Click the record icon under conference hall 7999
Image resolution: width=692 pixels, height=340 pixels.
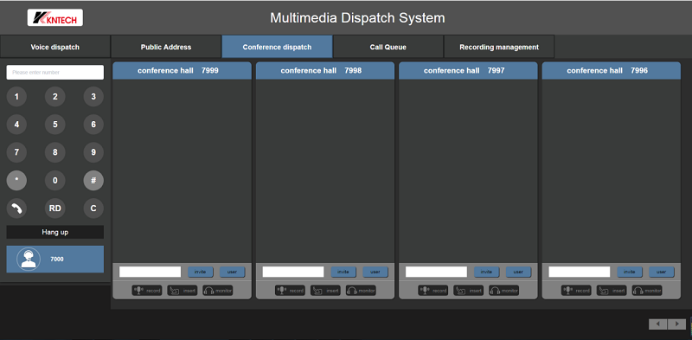pos(147,291)
